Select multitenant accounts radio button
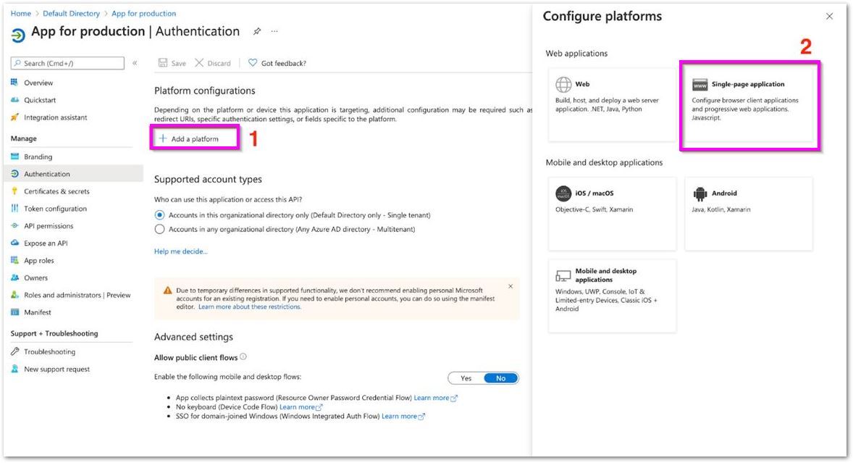Viewport: 853px width, 463px height. point(159,229)
